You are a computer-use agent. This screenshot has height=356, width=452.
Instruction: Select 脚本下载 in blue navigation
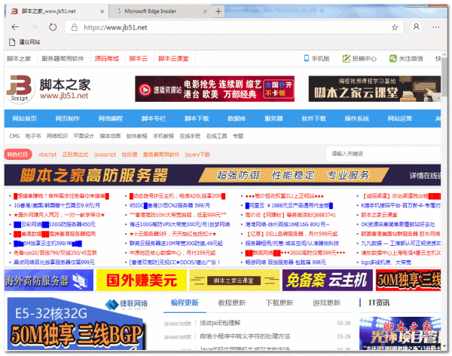tap(197, 118)
